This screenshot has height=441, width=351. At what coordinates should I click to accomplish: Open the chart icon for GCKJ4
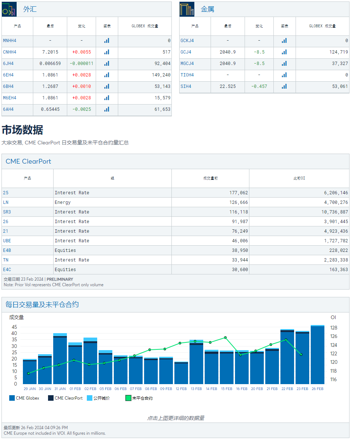(284, 41)
